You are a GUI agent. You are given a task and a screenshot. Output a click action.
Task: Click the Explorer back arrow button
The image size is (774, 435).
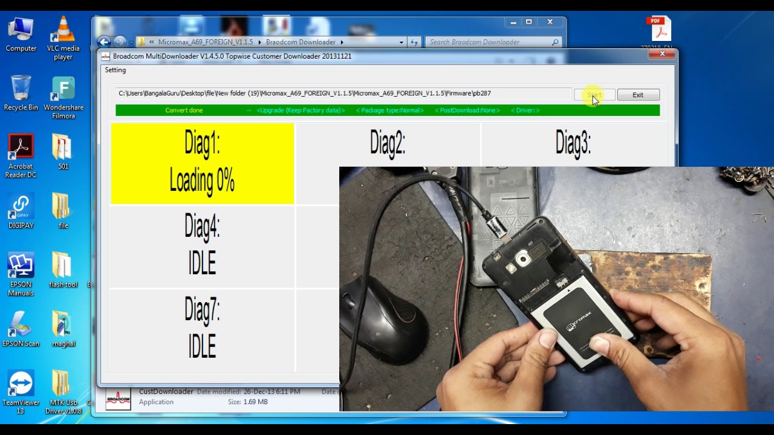104,42
